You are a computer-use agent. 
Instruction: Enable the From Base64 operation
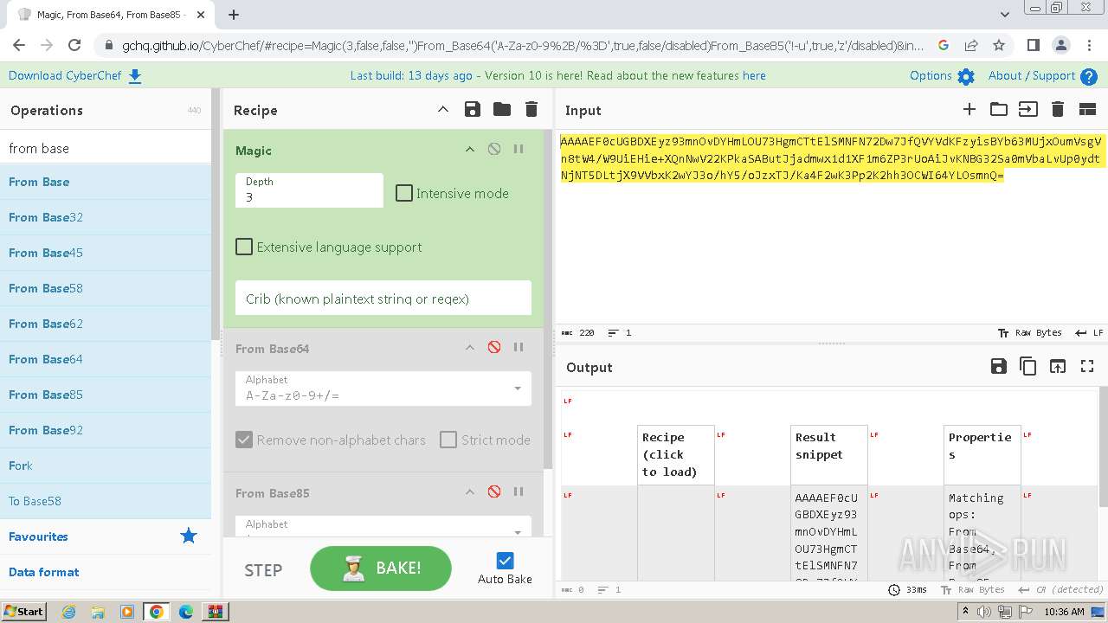coord(494,347)
